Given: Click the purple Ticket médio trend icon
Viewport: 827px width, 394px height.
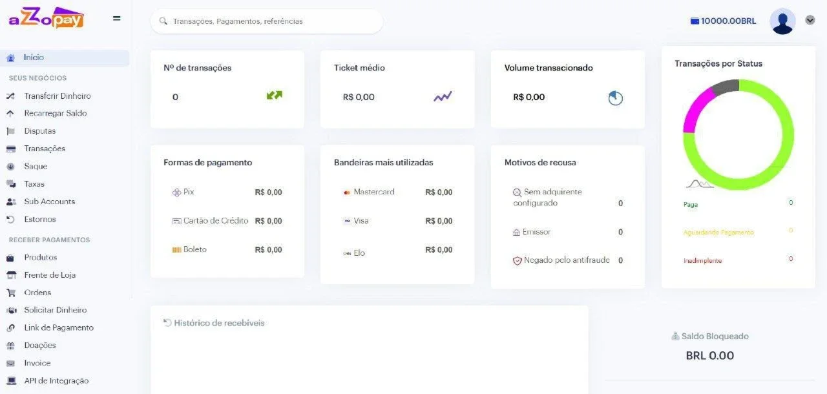Looking at the screenshot, I should (x=443, y=97).
